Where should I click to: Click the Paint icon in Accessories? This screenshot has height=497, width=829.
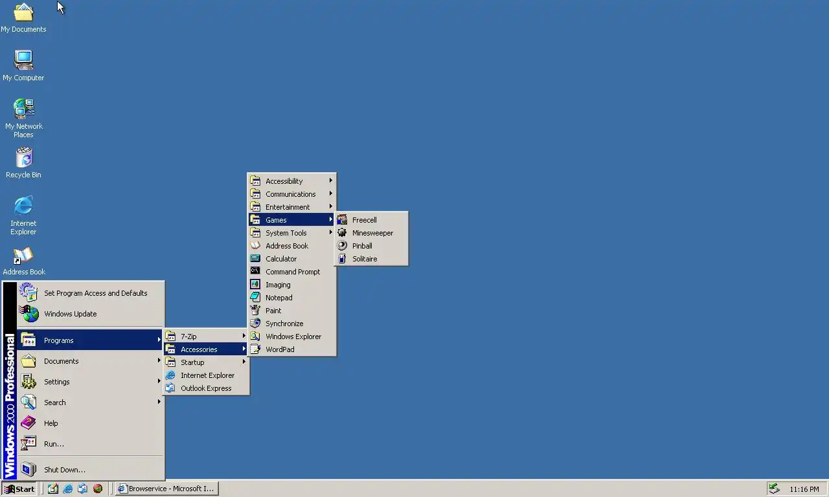click(x=255, y=311)
